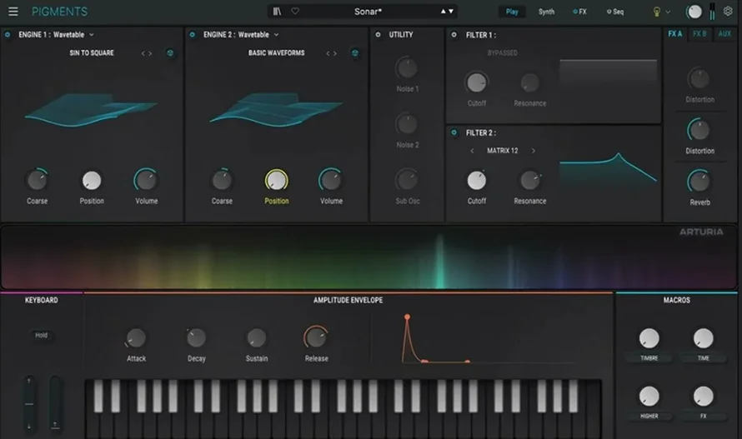Viewport: 742px width, 439px height.
Task: Switch to the FX B tab
Action: click(x=699, y=34)
